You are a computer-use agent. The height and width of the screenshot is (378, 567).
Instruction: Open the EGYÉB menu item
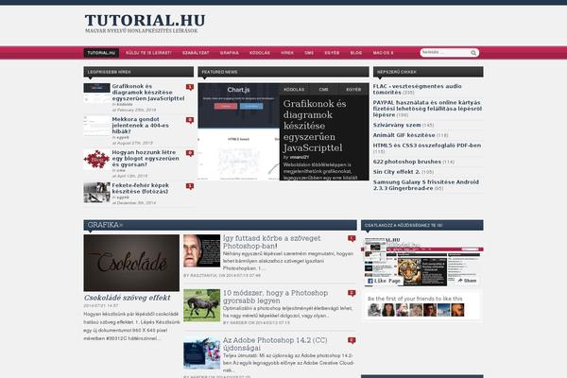point(332,53)
